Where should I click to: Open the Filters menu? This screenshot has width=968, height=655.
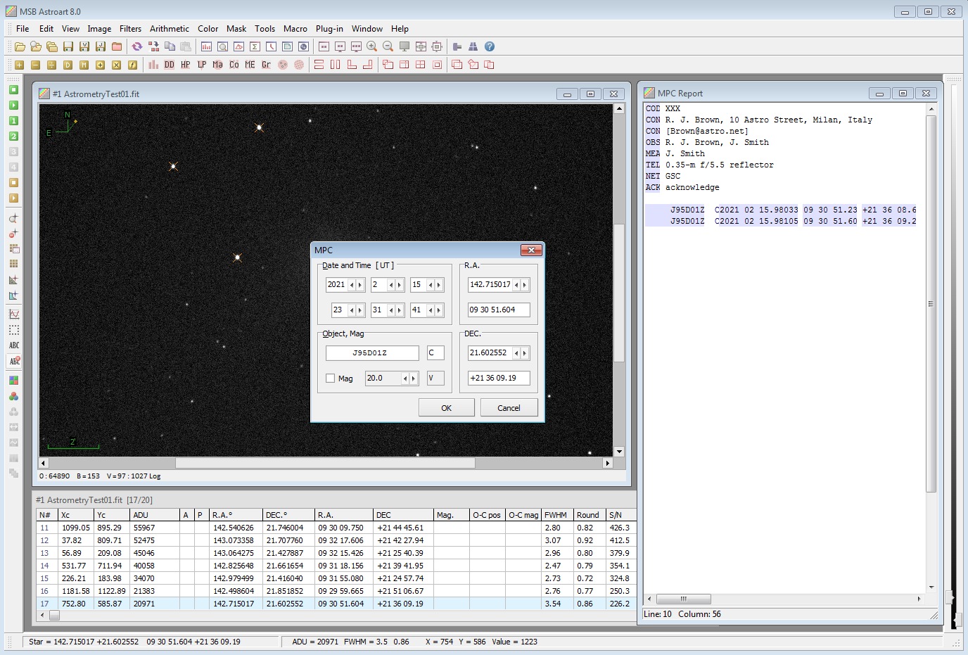130,29
